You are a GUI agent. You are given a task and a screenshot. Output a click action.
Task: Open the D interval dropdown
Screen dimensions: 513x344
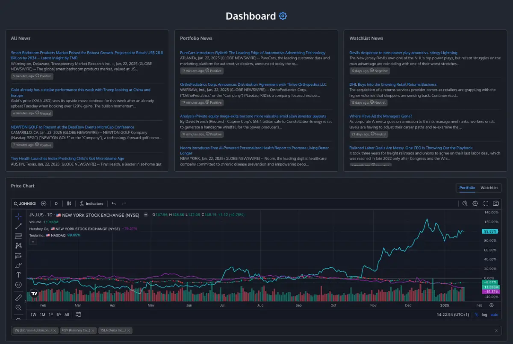tap(56, 204)
